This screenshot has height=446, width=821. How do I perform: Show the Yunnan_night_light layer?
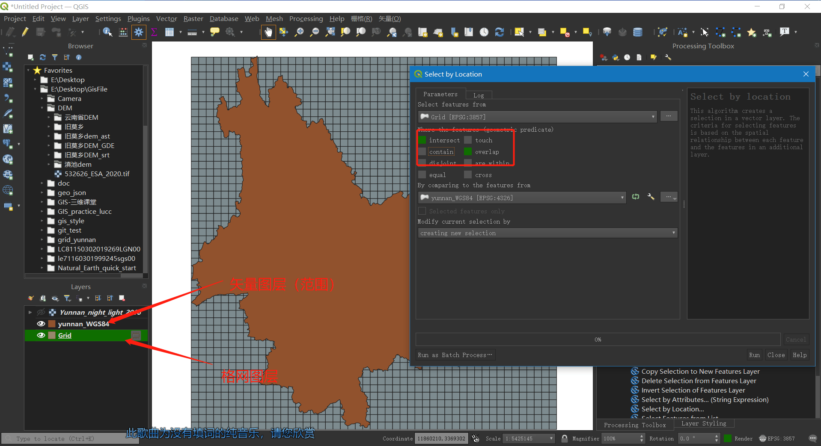coord(41,312)
